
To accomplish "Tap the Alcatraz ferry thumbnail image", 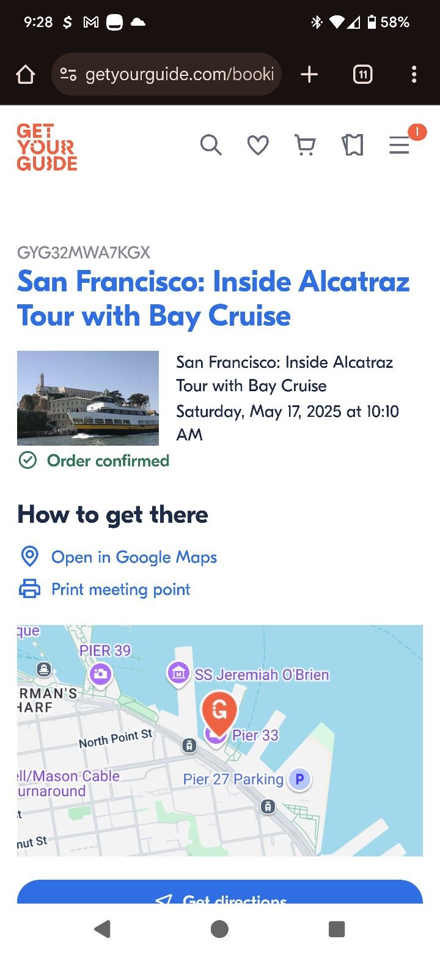I will point(88,398).
